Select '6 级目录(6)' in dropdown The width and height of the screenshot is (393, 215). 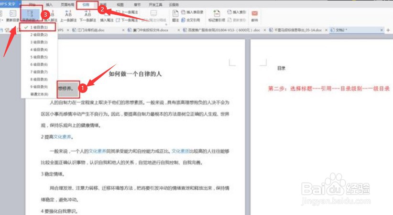pos(39,64)
